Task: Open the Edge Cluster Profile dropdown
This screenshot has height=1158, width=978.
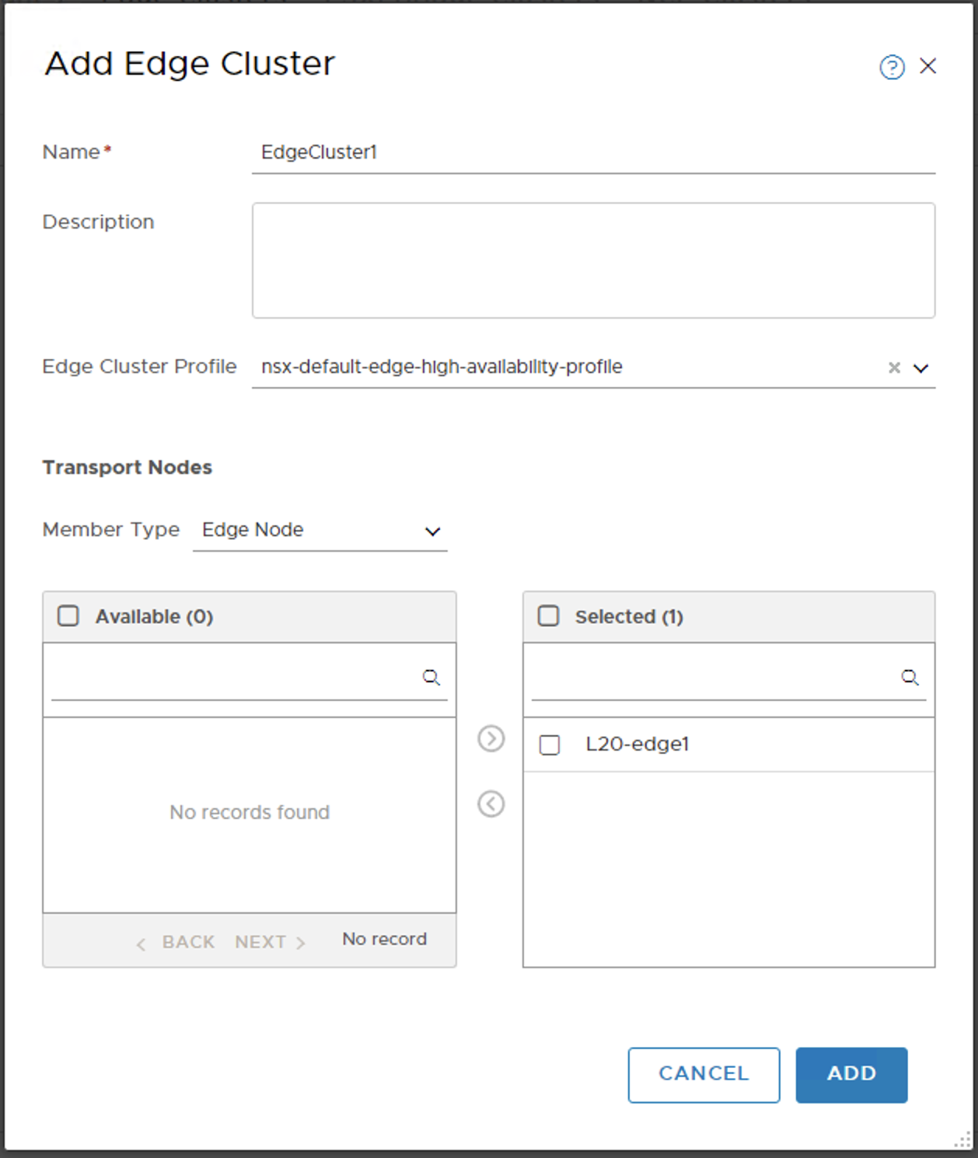Action: click(x=921, y=368)
